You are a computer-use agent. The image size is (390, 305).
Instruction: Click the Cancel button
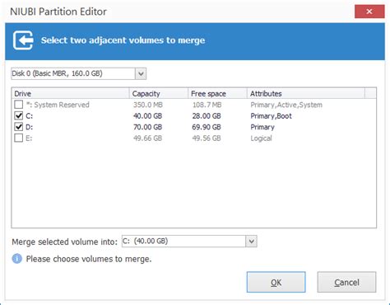347,282
